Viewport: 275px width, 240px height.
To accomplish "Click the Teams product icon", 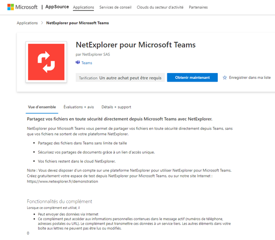I will coord(78,62).
